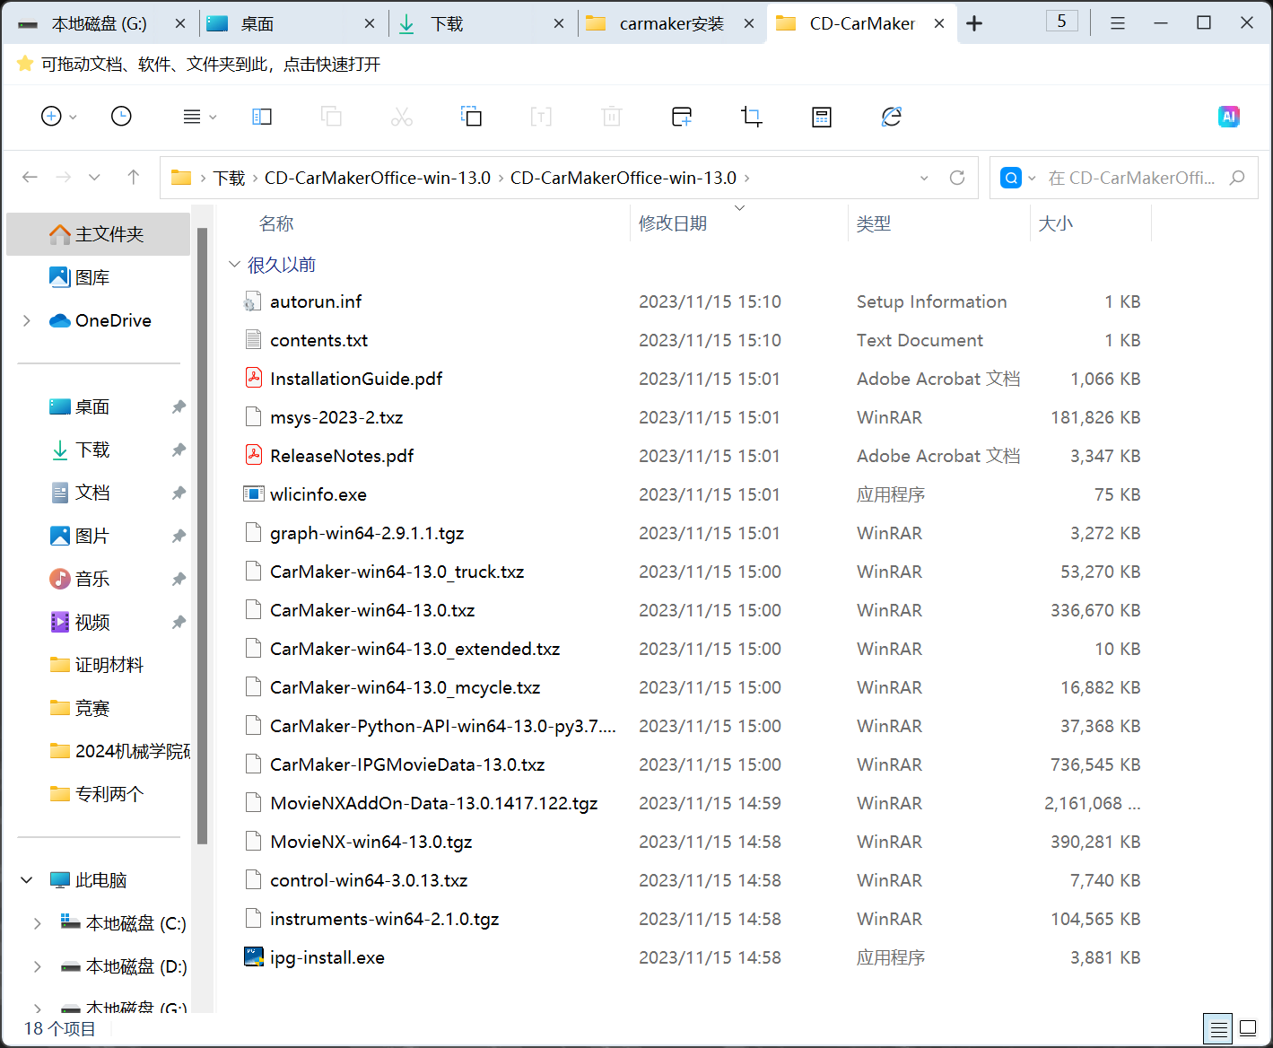Click the refresh sync browser icon
Screen dimensions: 1273x1048
(891, 117)
